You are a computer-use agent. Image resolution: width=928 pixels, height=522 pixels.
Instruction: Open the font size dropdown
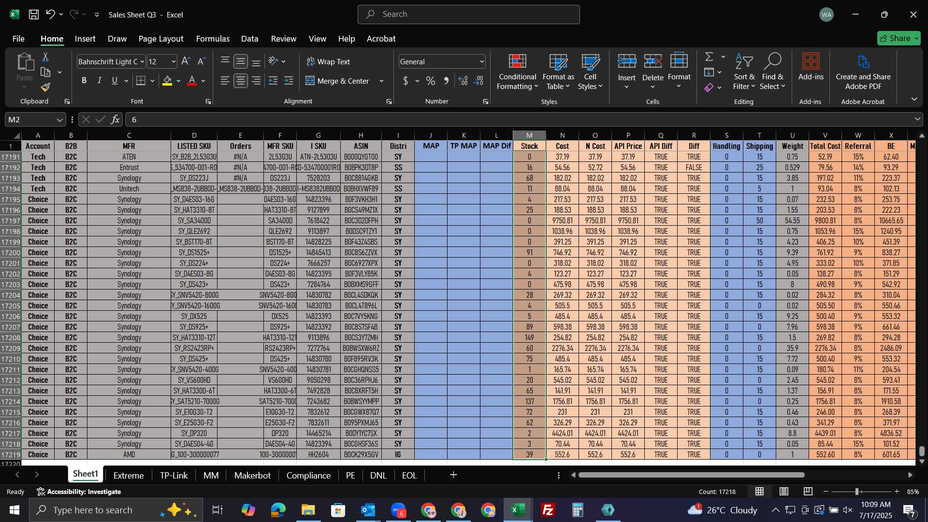(174, 62)
